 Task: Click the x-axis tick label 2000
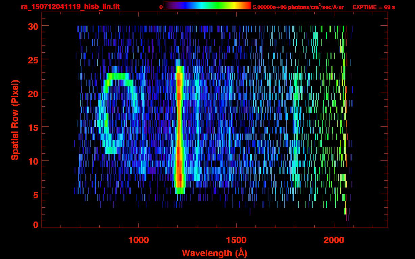tap(334, 240)
